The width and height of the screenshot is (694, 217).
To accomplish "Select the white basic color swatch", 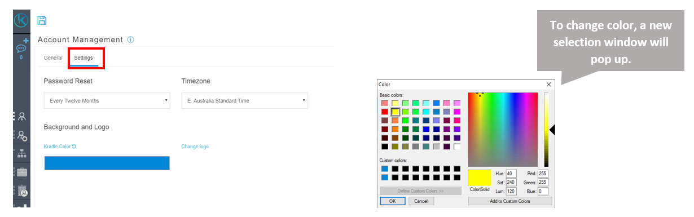I will [457, 147].
